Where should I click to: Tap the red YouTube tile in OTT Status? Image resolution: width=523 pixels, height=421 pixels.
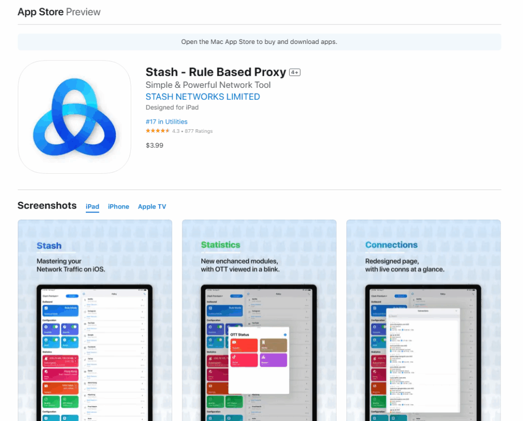click(245, 345)
